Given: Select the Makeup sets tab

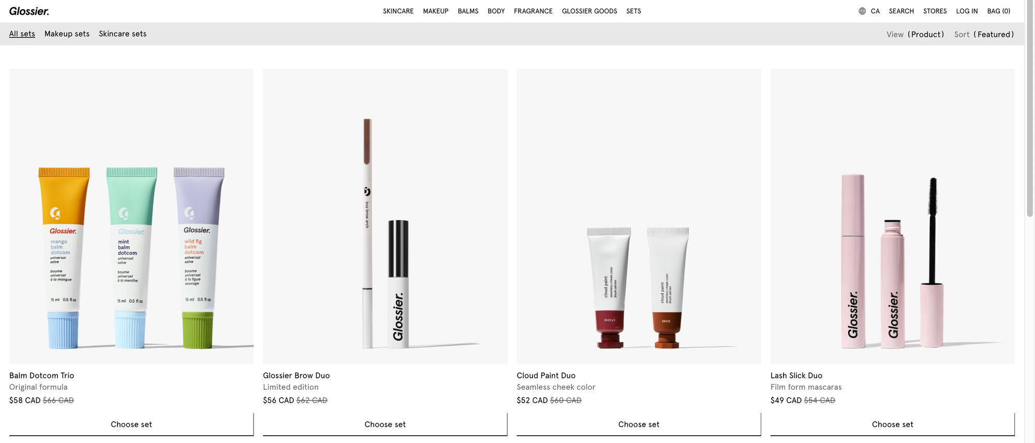Looking at the screenshot, I should click(67, 34).
